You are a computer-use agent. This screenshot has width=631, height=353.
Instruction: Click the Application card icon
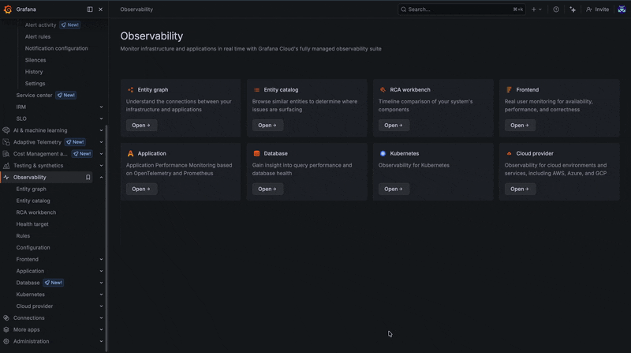pos(130,153)
